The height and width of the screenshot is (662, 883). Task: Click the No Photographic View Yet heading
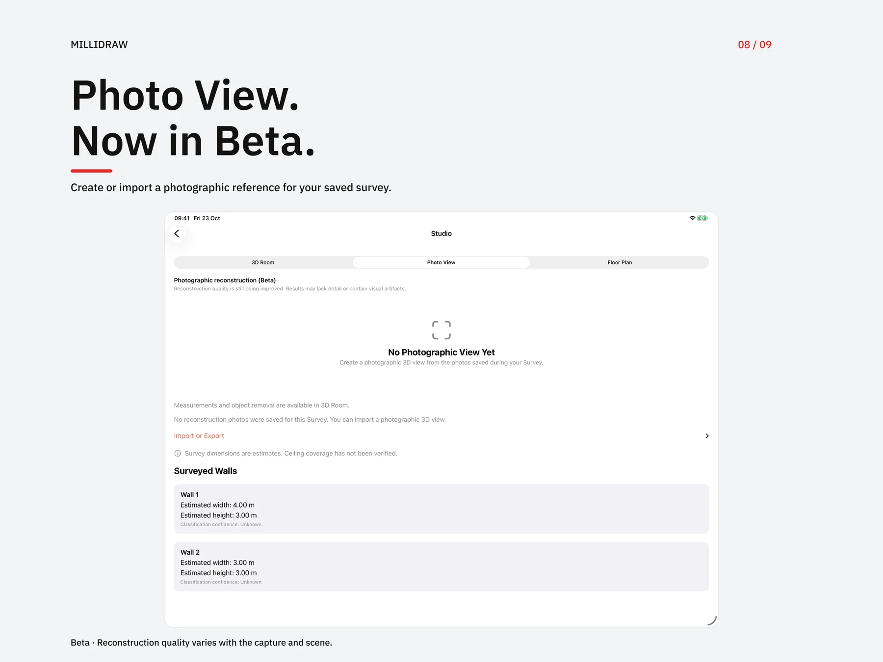coord(441,352)
